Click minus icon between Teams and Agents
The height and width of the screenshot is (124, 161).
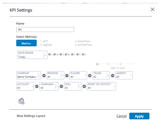(x=113, y=76)
